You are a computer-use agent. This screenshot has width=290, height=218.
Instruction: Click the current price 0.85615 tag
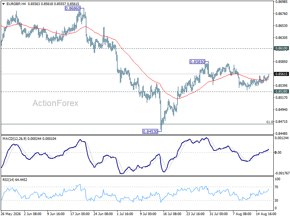pyautogui.click(x=281, y=74)
